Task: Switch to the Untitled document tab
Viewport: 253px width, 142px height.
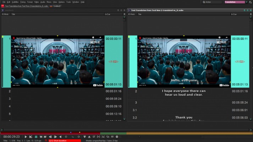Action: (x=57, y=6)
